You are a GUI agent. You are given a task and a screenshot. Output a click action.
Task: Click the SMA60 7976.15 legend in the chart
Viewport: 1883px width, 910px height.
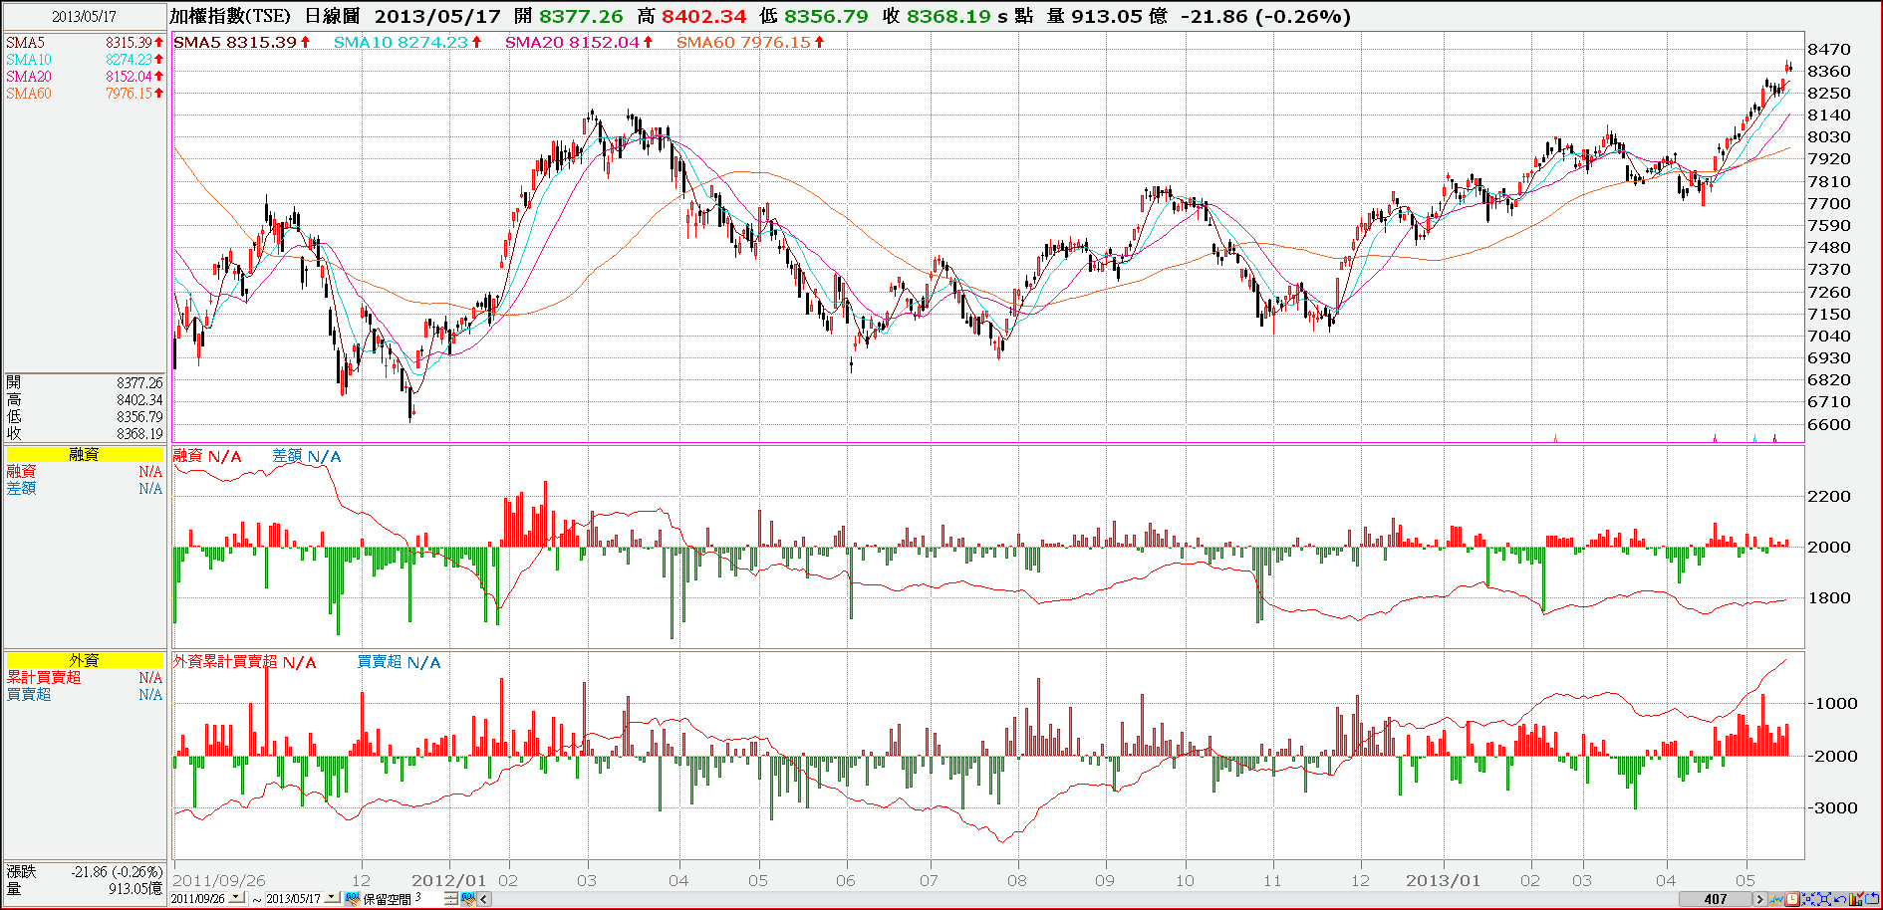(750, 42)
